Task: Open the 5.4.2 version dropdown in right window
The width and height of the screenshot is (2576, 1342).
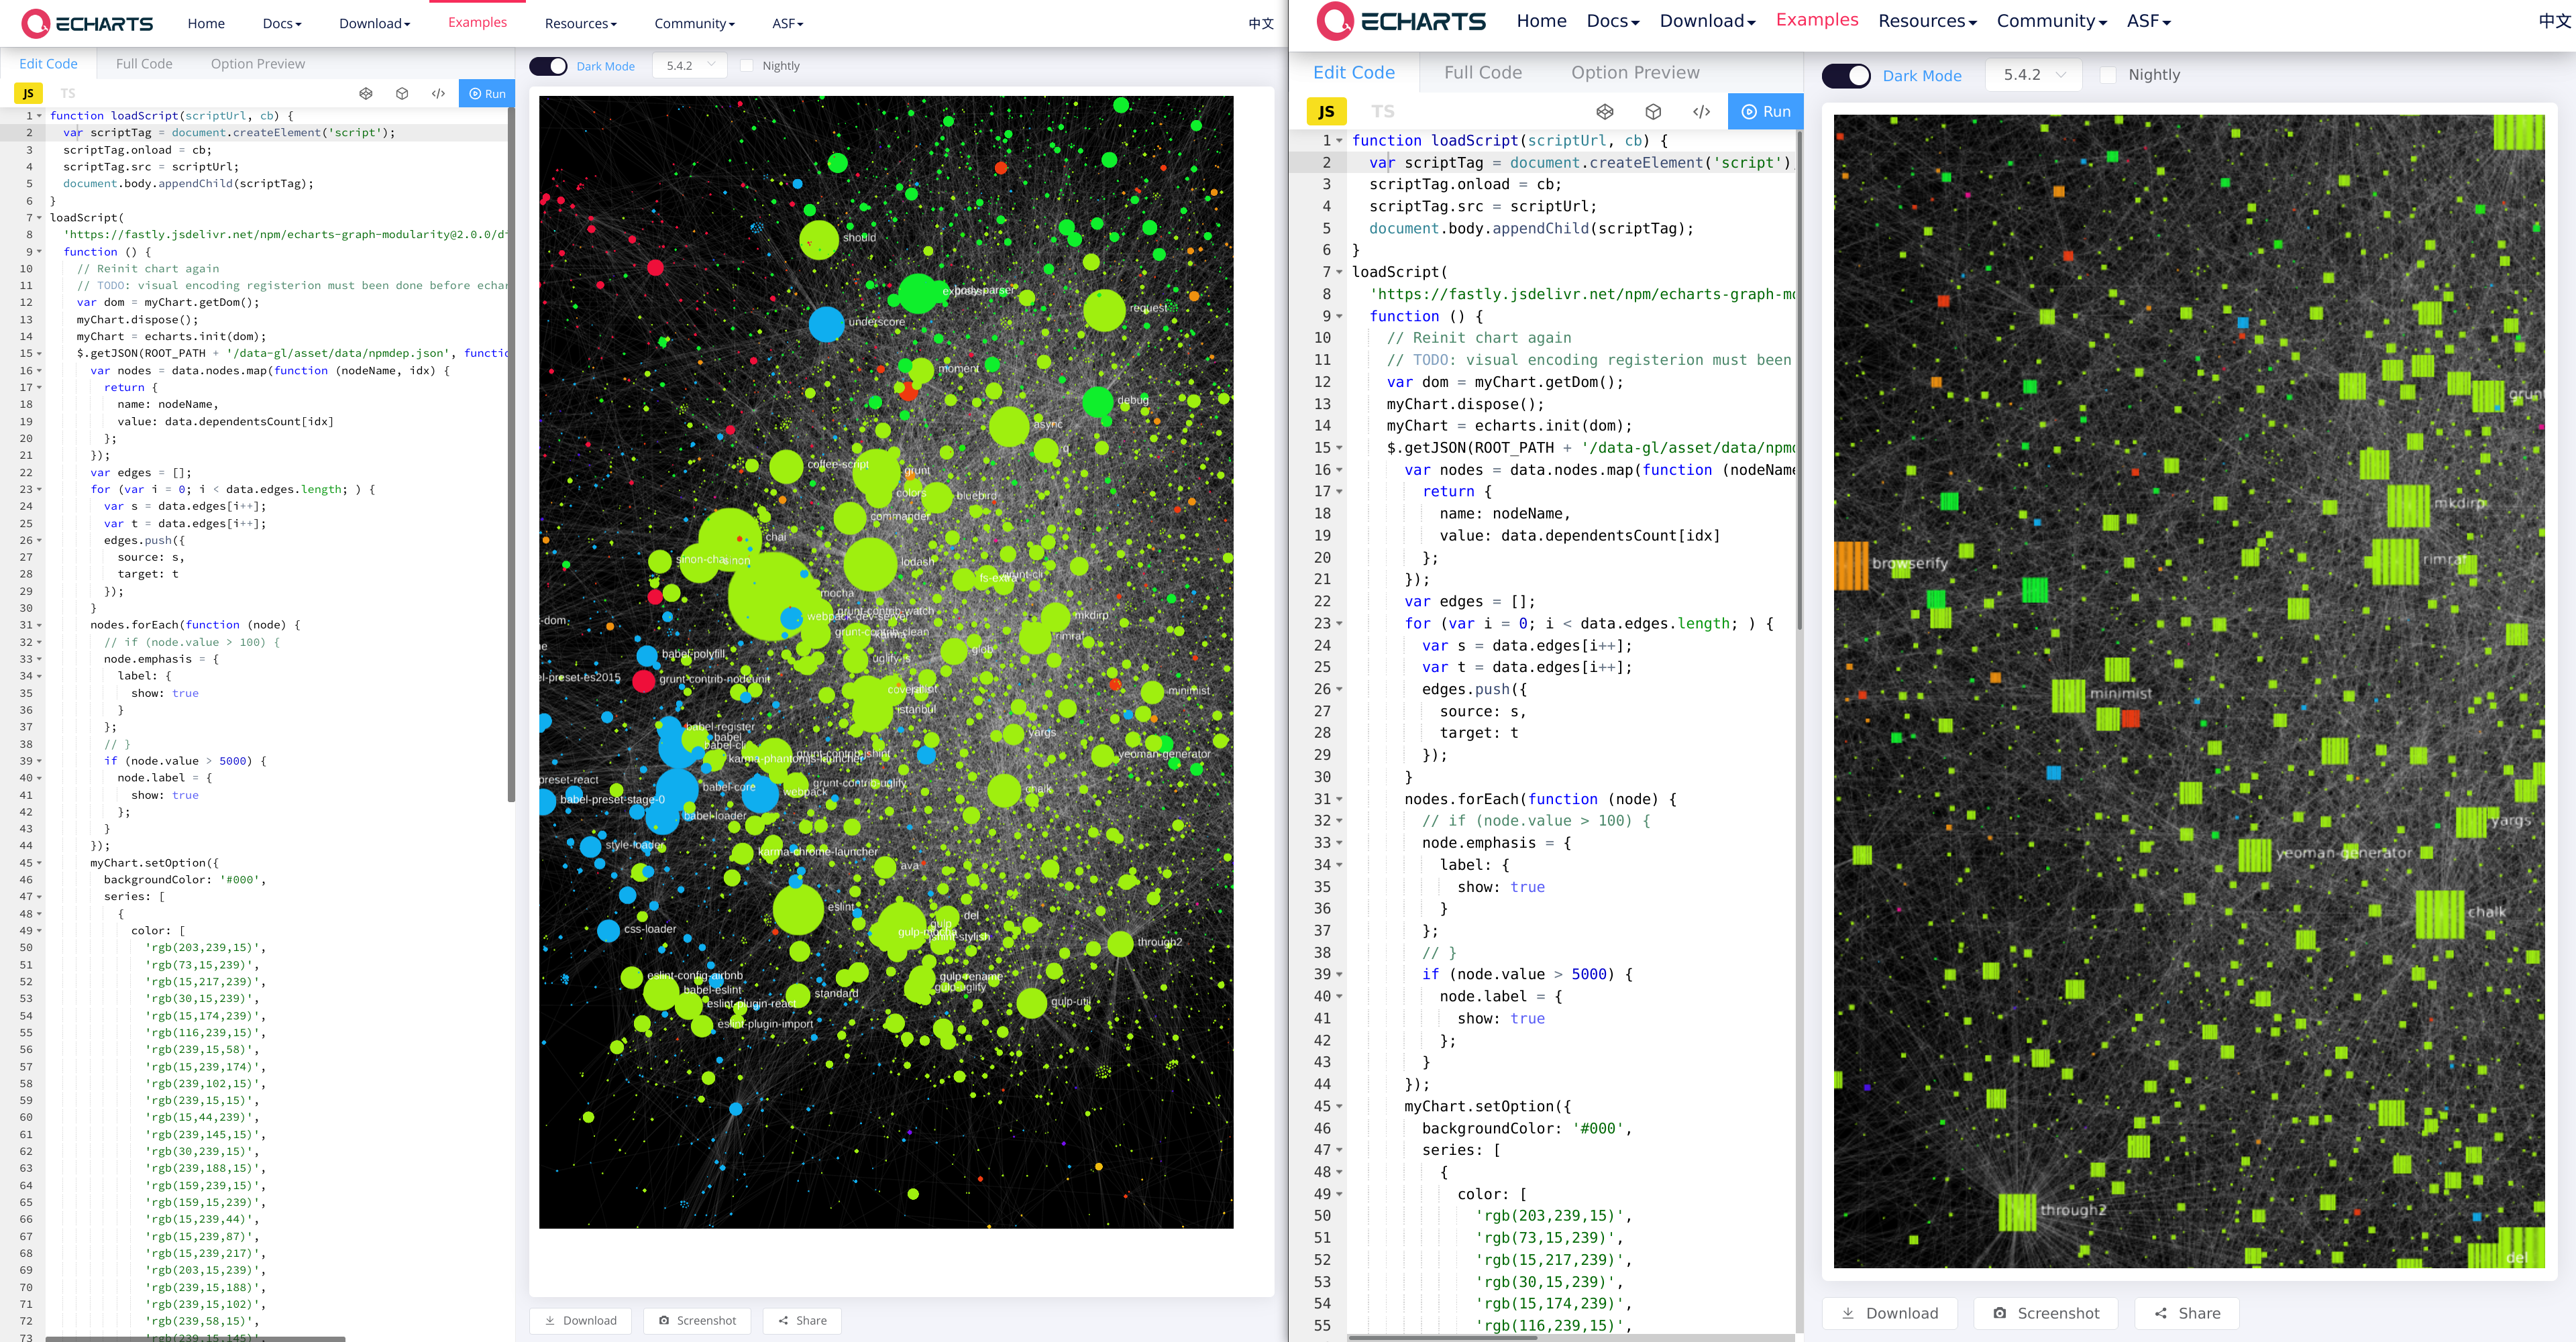Action: click(x=2033, y=75)
